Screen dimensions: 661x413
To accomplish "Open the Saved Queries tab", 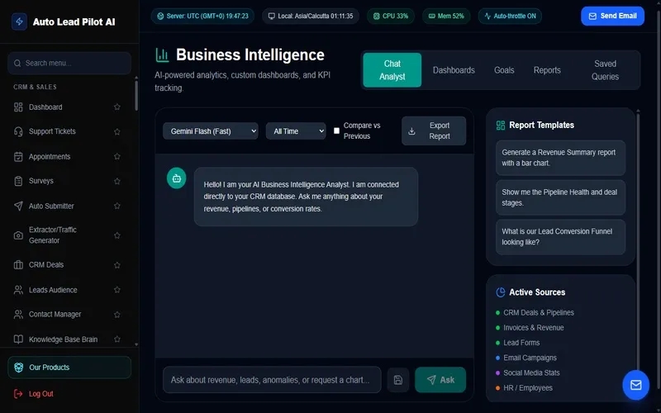I will [605, 70].
